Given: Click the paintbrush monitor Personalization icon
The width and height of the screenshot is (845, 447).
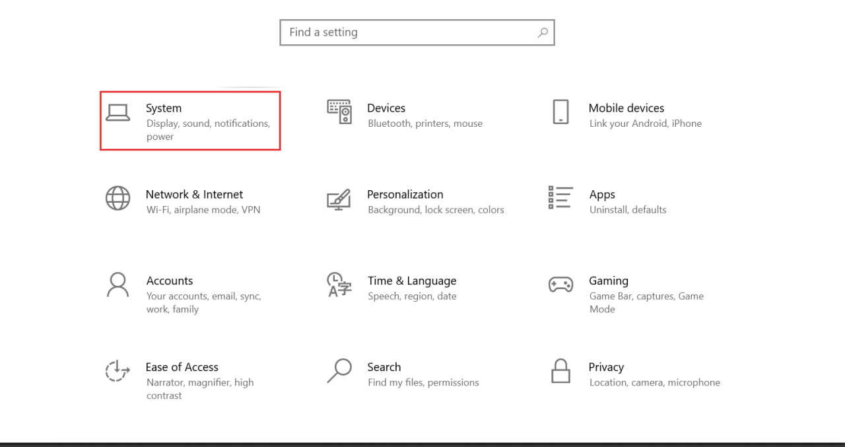Looking at the screenshot, I should click(x=339, y=199).
